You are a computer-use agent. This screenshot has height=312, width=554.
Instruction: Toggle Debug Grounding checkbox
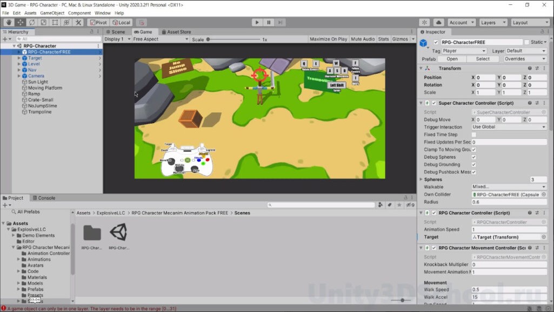474,165
